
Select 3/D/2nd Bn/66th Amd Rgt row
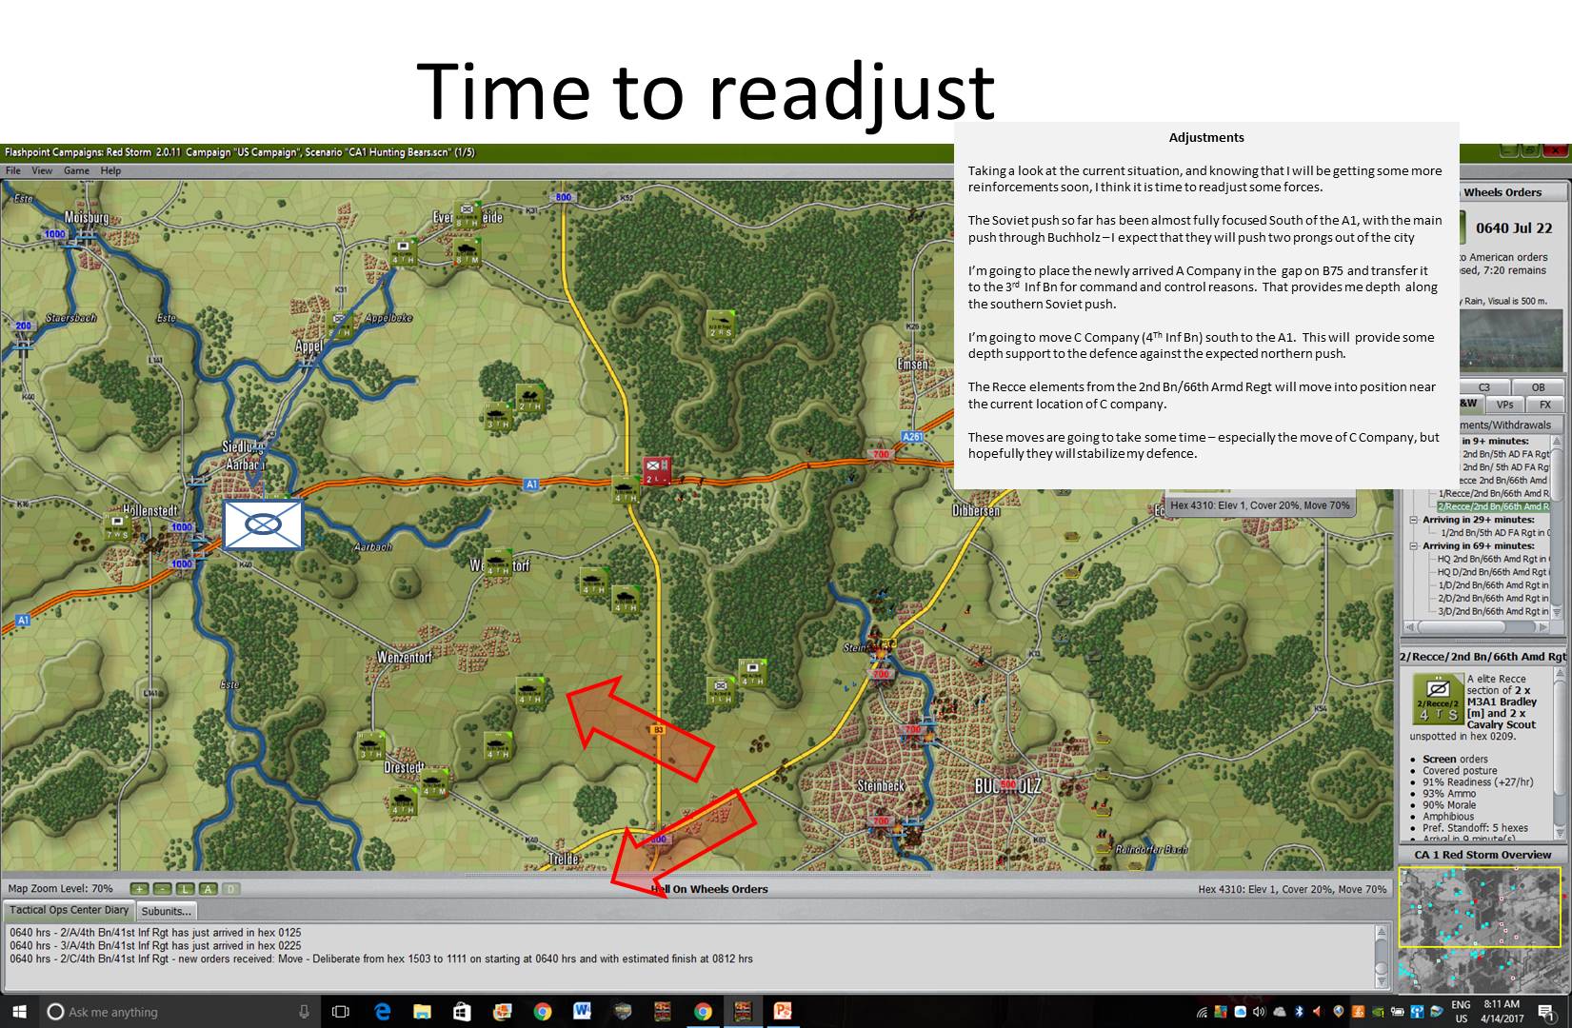(1494, 611)
